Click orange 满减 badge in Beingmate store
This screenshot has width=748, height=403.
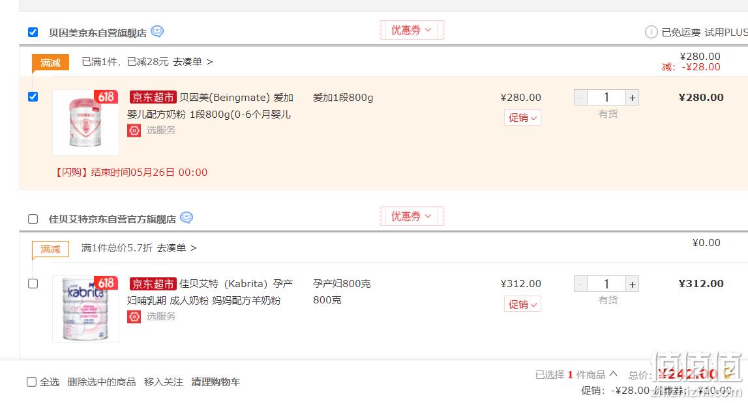tap(51, 63)
